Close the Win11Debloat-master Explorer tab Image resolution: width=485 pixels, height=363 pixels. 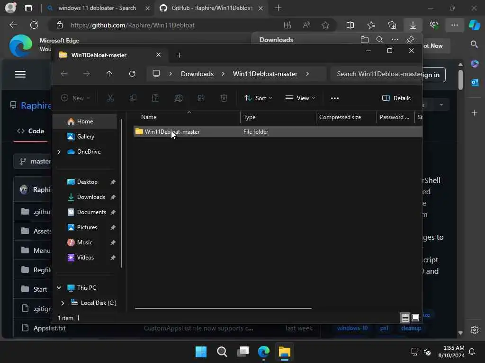click(158, 55)
